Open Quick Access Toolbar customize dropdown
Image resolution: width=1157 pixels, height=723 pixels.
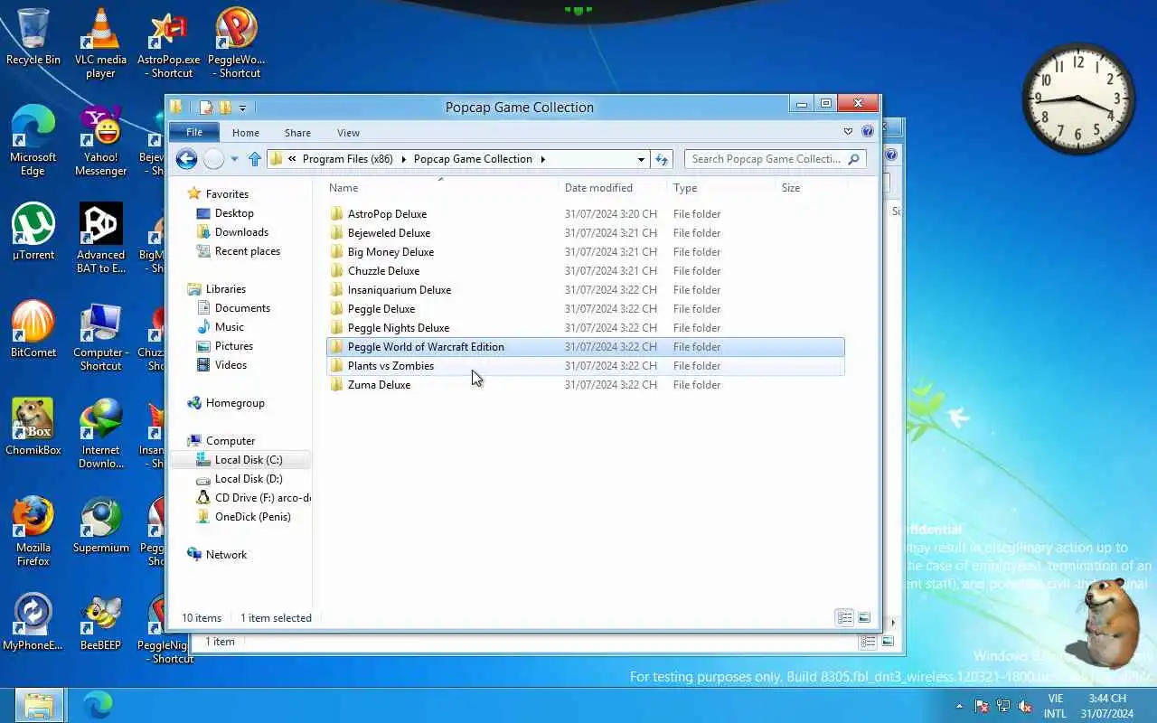242,108
